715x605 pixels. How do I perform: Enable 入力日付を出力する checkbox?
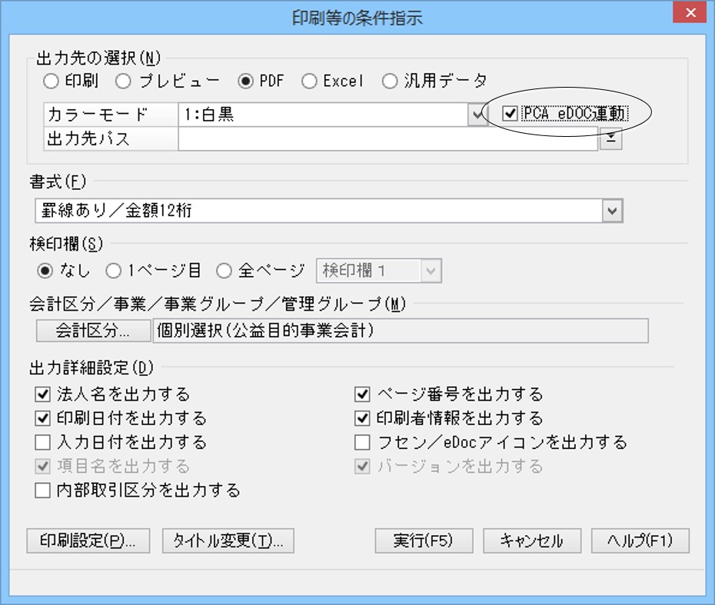42,443
